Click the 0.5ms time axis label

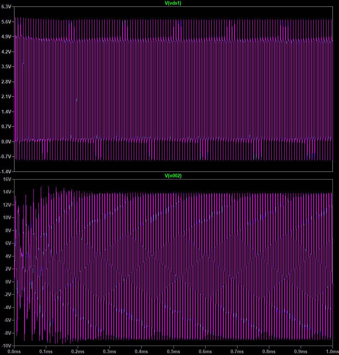click(x=173, y=352)
